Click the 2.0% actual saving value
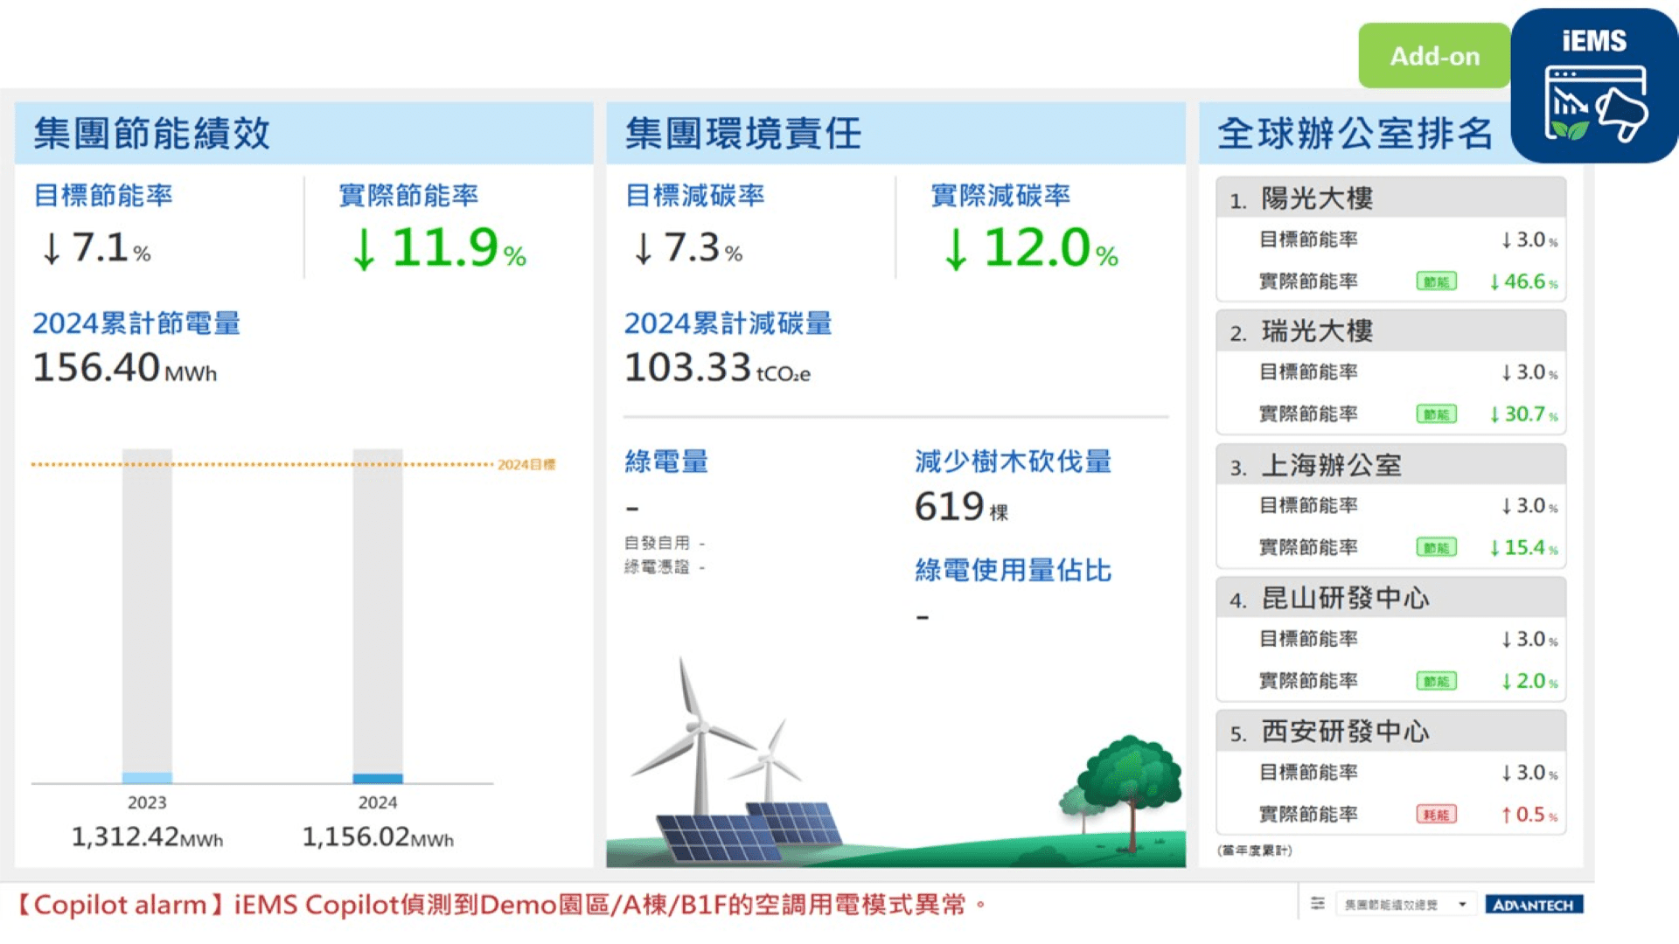Image resolution: width=1679 pixels, height=944 pixels. 1529,681
